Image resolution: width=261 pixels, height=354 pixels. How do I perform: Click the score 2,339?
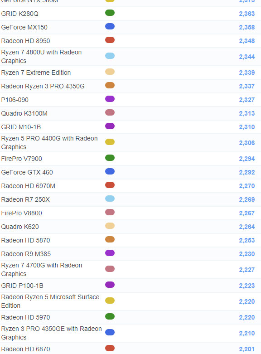point(247,73)
